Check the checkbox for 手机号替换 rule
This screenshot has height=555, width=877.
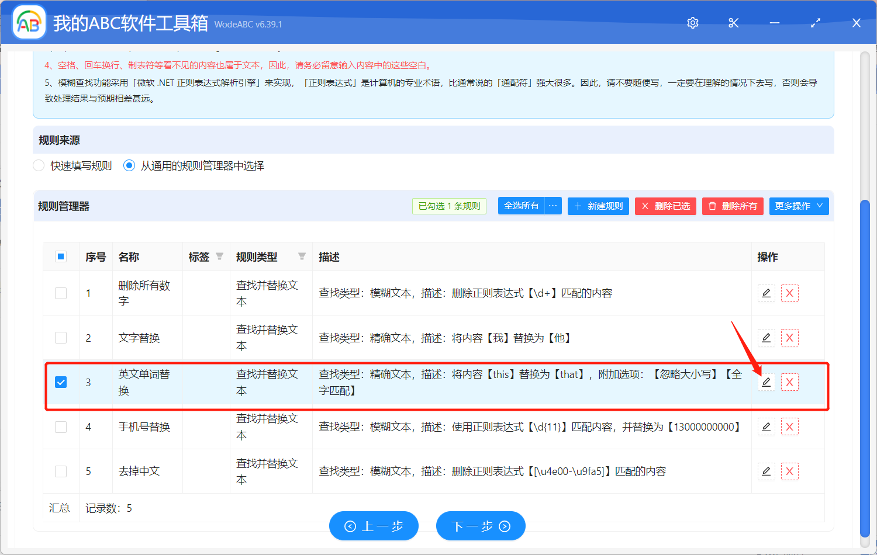(61, 426)
